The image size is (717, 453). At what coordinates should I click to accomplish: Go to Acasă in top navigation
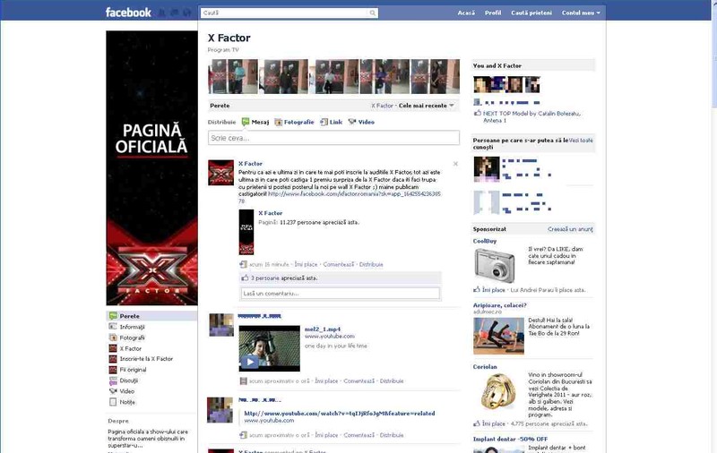tap(466, 13)
